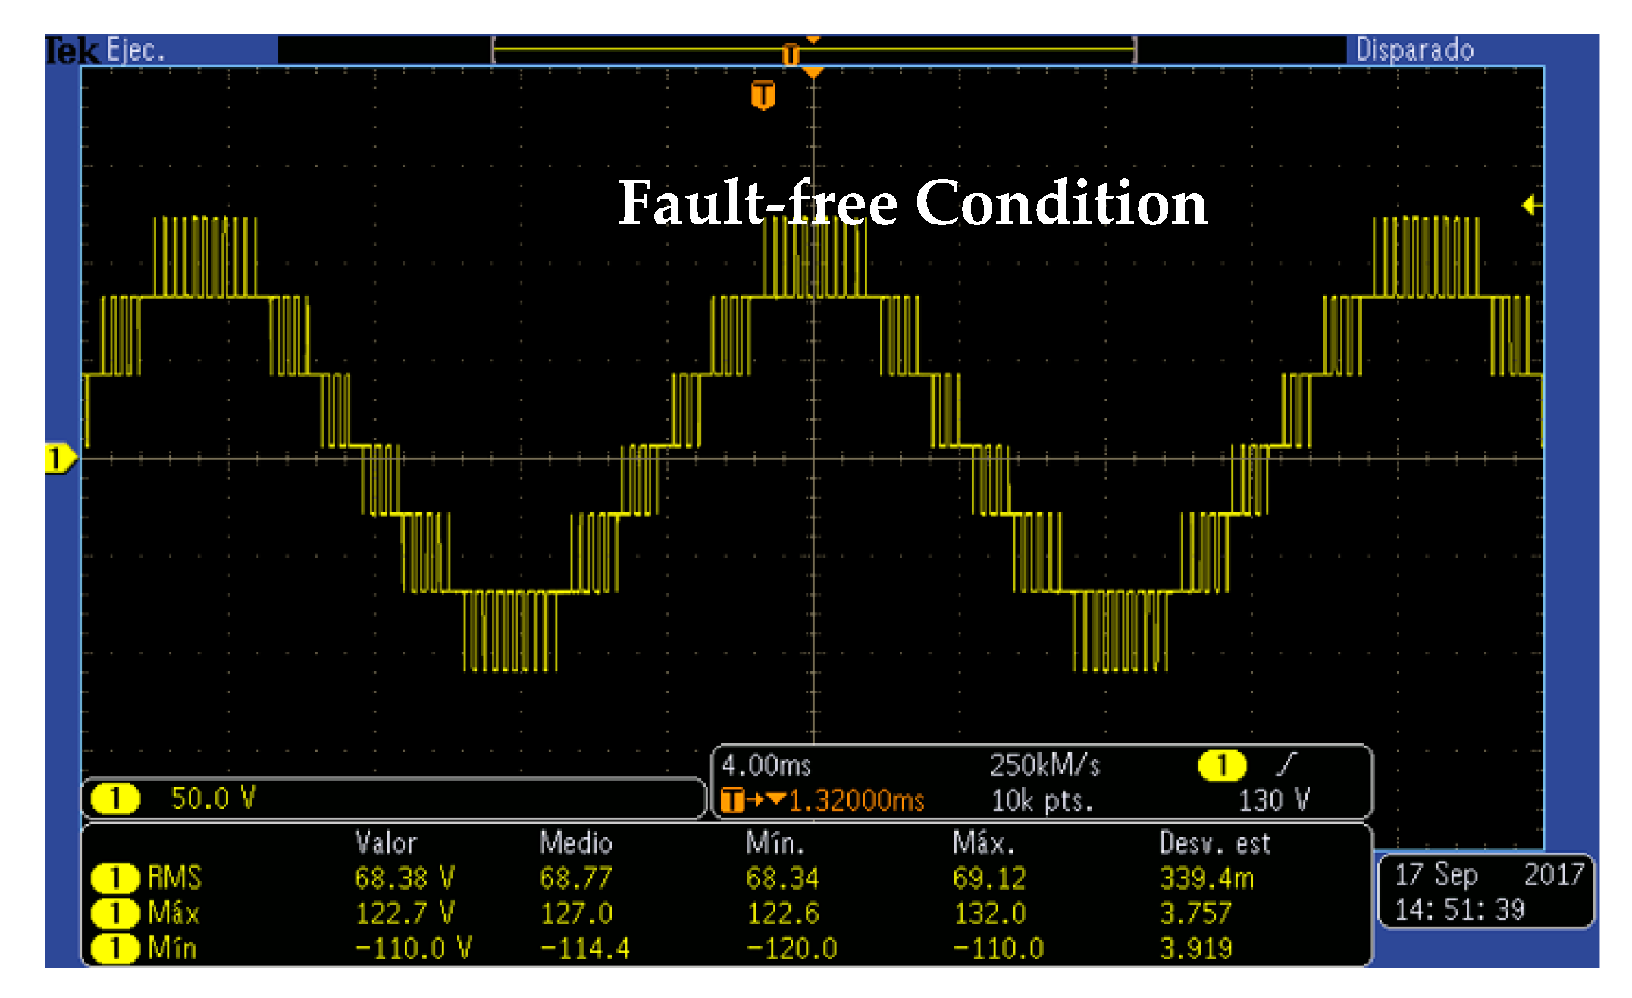Click channel 1 badge next to Mín
The height and width of the screenshot is (998, 1632).
115,948
